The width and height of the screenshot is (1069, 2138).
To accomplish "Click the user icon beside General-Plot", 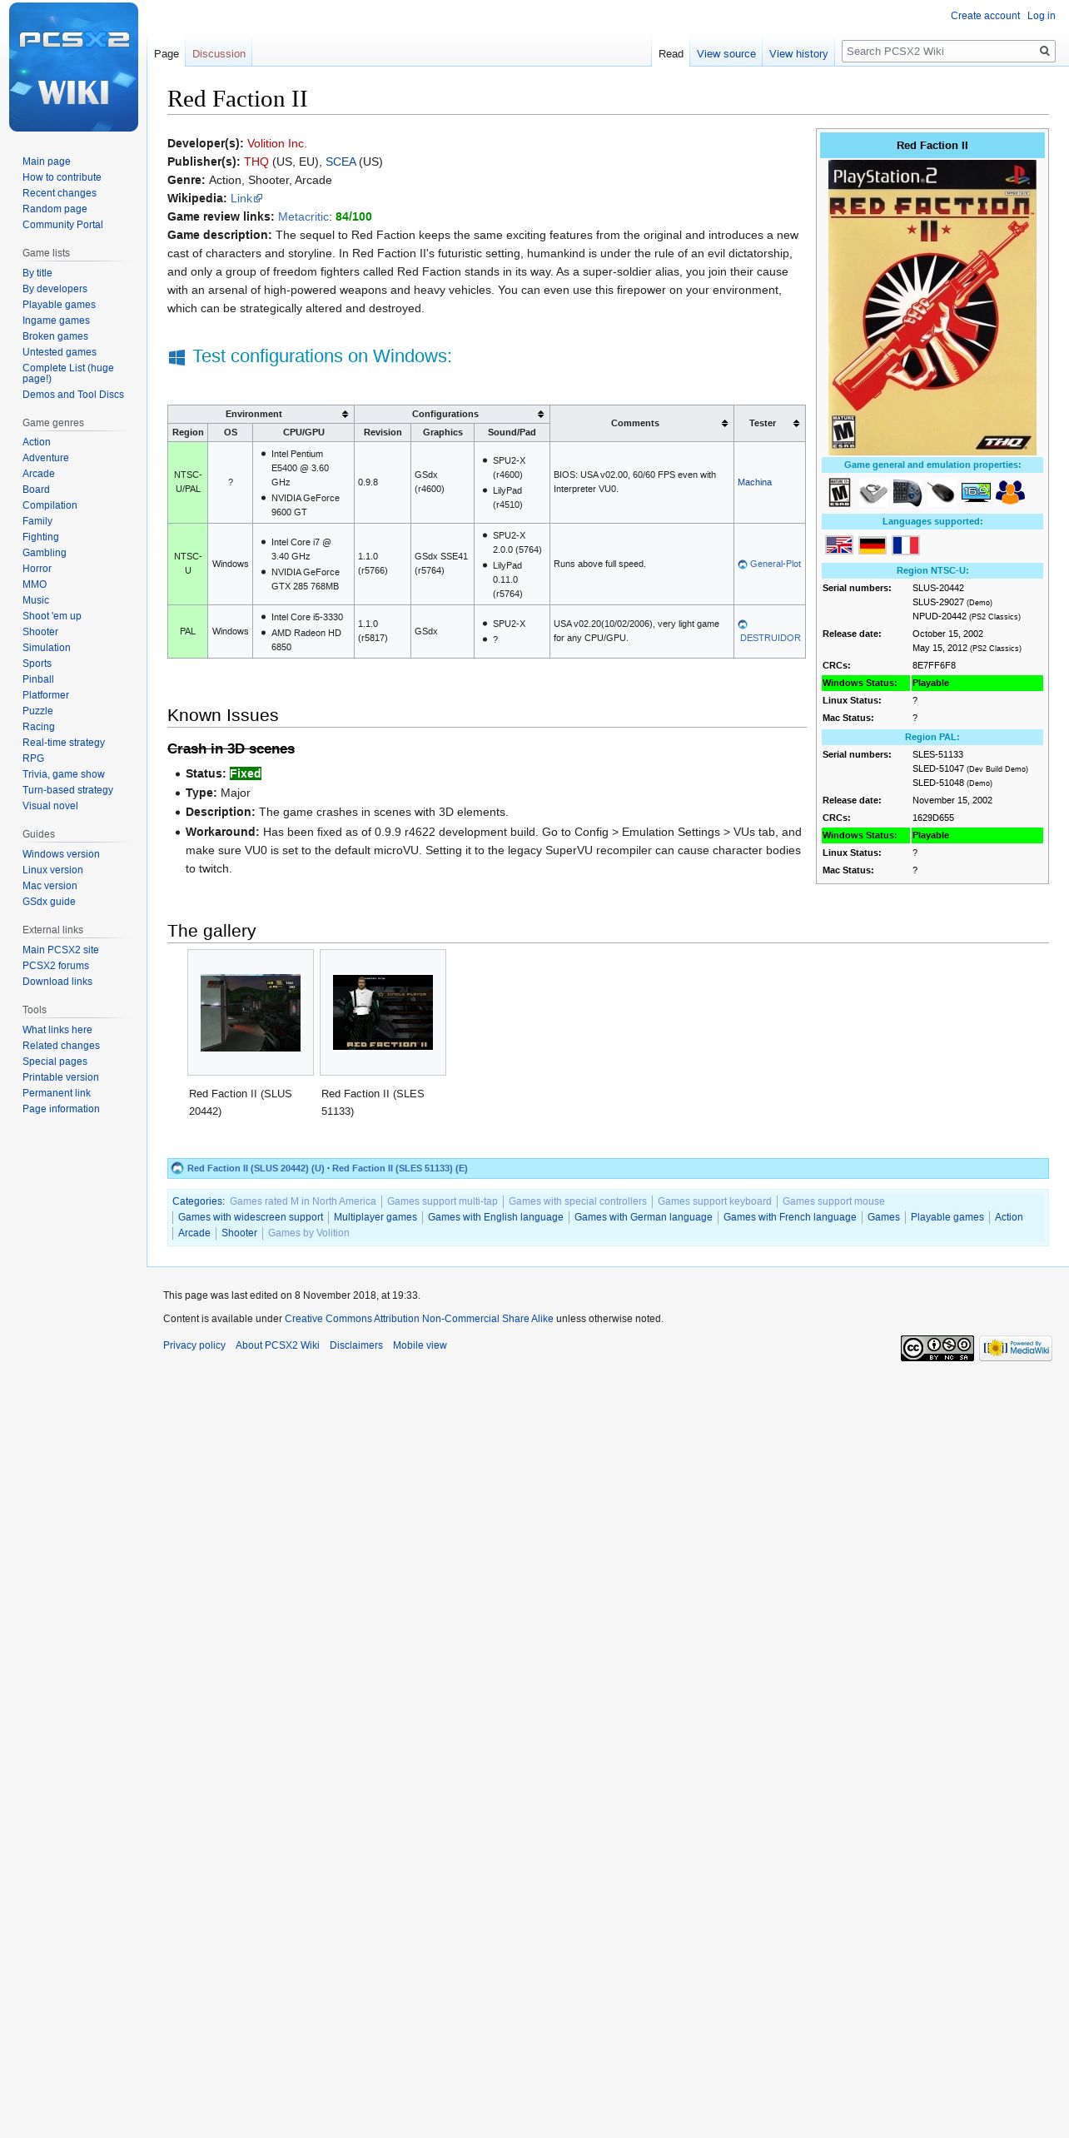I will pos(743,564).
